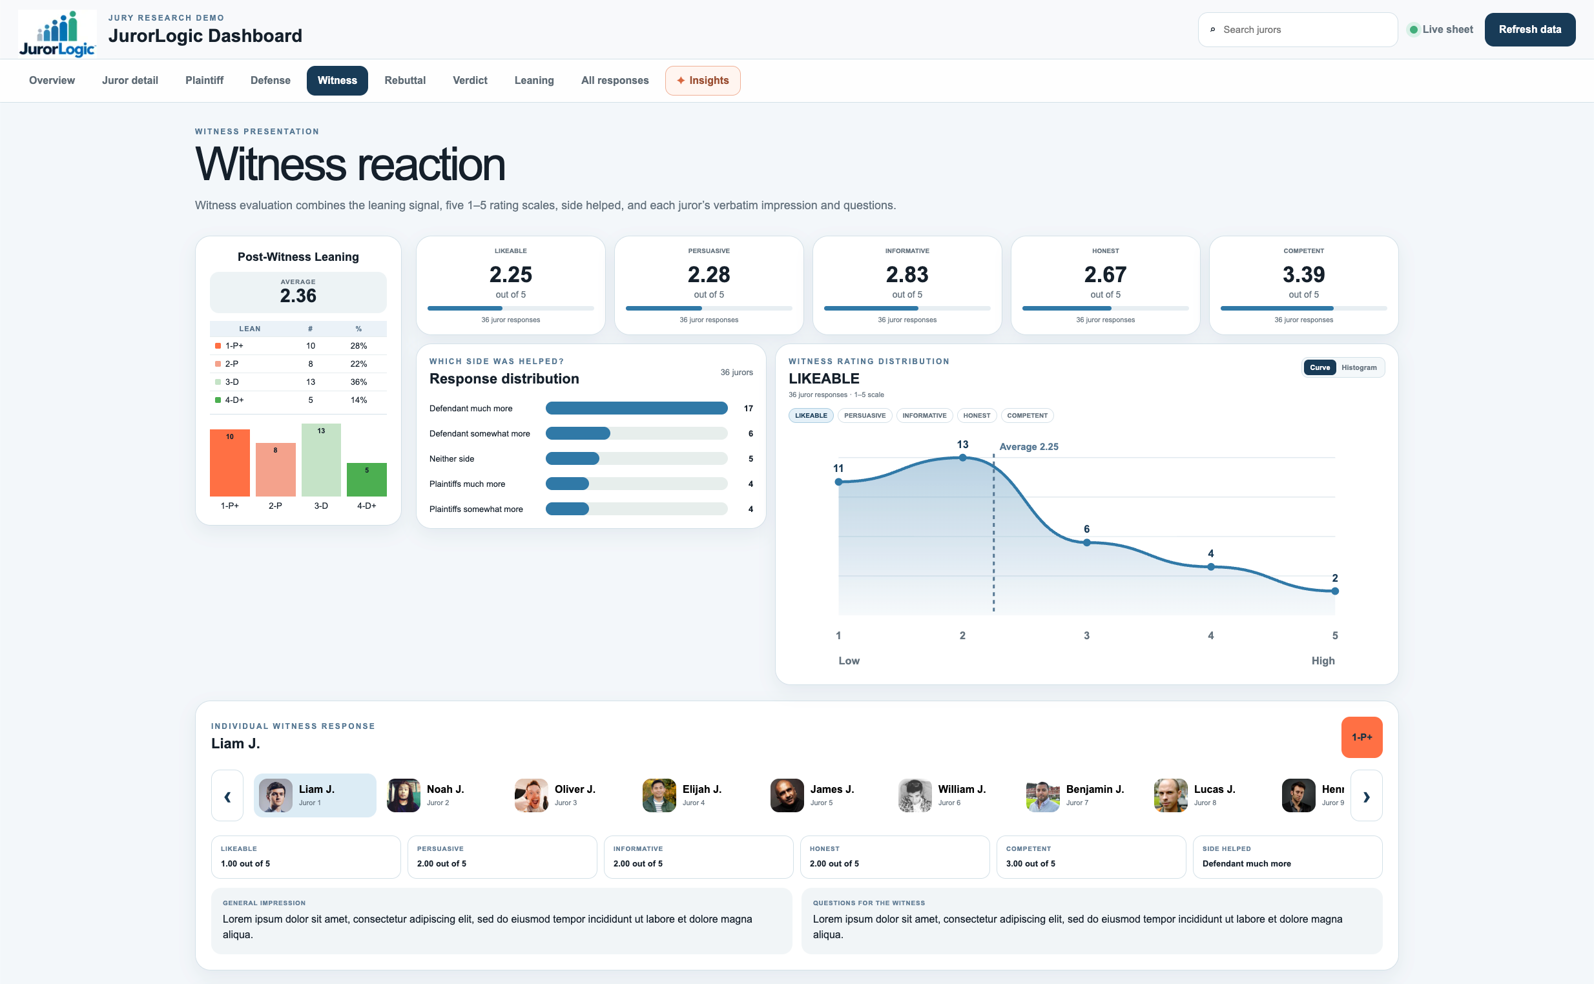Screen dimensions: 1594x984
Task: Switch chart to Histogram view
Action: (1359, 367)
